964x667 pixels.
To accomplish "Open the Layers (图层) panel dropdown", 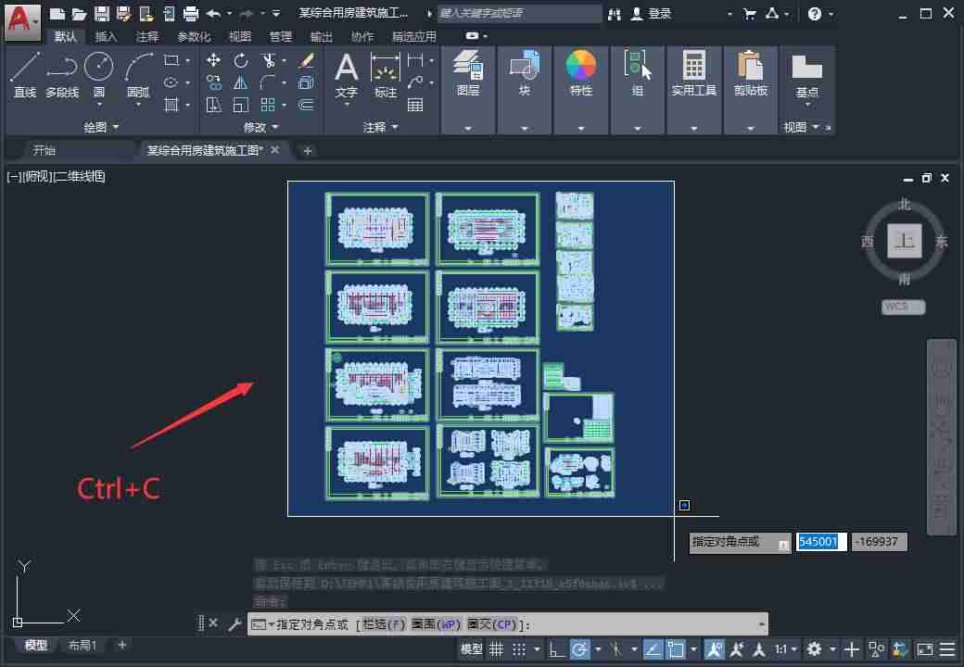I will 468,129.
